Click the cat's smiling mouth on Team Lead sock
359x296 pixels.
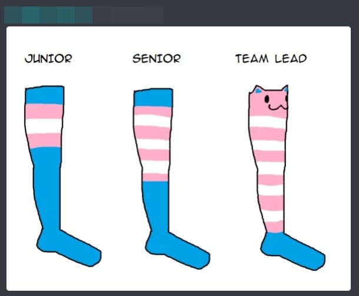(x=278, y=107)
